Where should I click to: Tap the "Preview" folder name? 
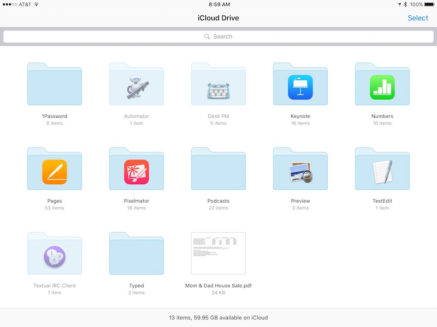[300, 201]
